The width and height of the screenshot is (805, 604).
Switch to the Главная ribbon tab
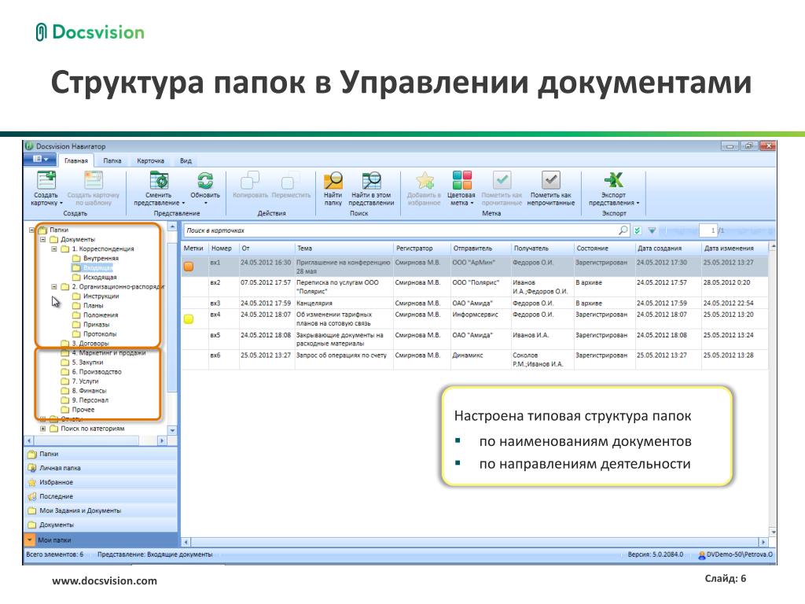76,160
